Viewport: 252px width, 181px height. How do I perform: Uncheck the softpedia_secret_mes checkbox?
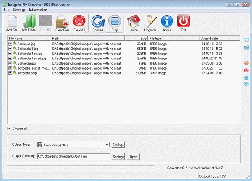click(10, 68)
